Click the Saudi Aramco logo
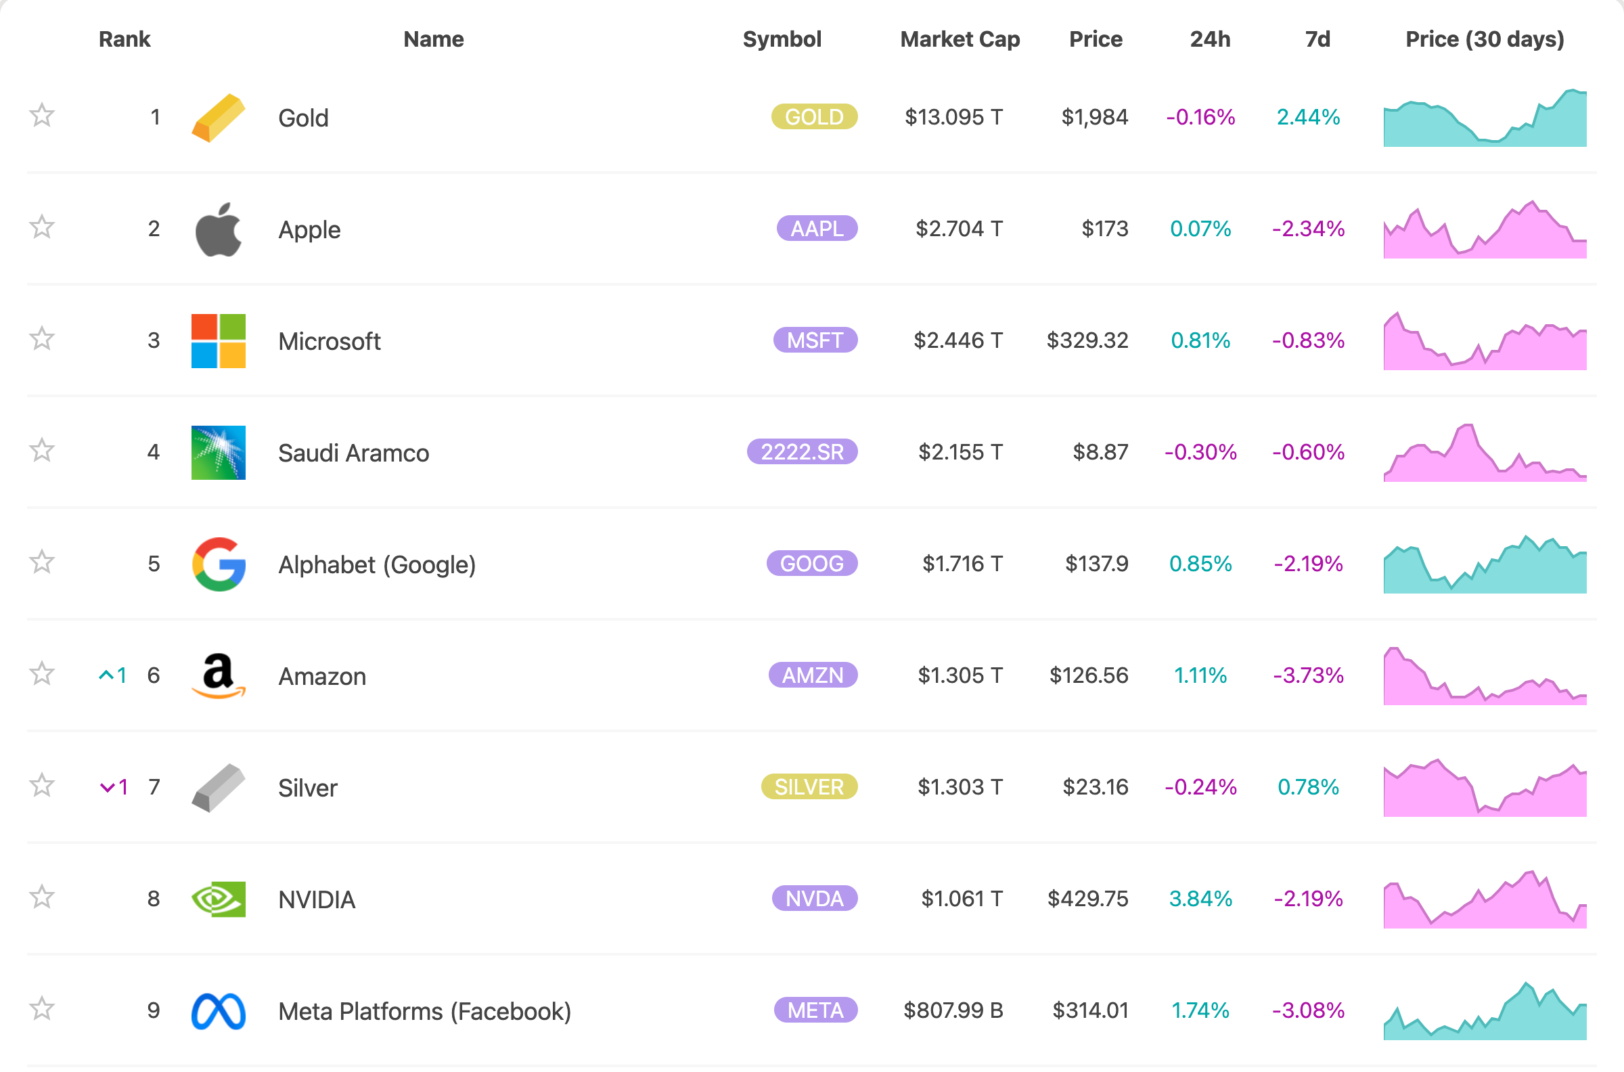Image resolution: width=1624 pixels, height=1072 pixels. coord(218,453)
